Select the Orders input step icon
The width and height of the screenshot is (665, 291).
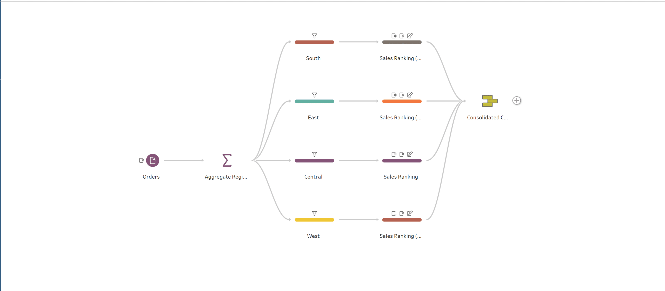pyautogui.click(x=152, y=160)
